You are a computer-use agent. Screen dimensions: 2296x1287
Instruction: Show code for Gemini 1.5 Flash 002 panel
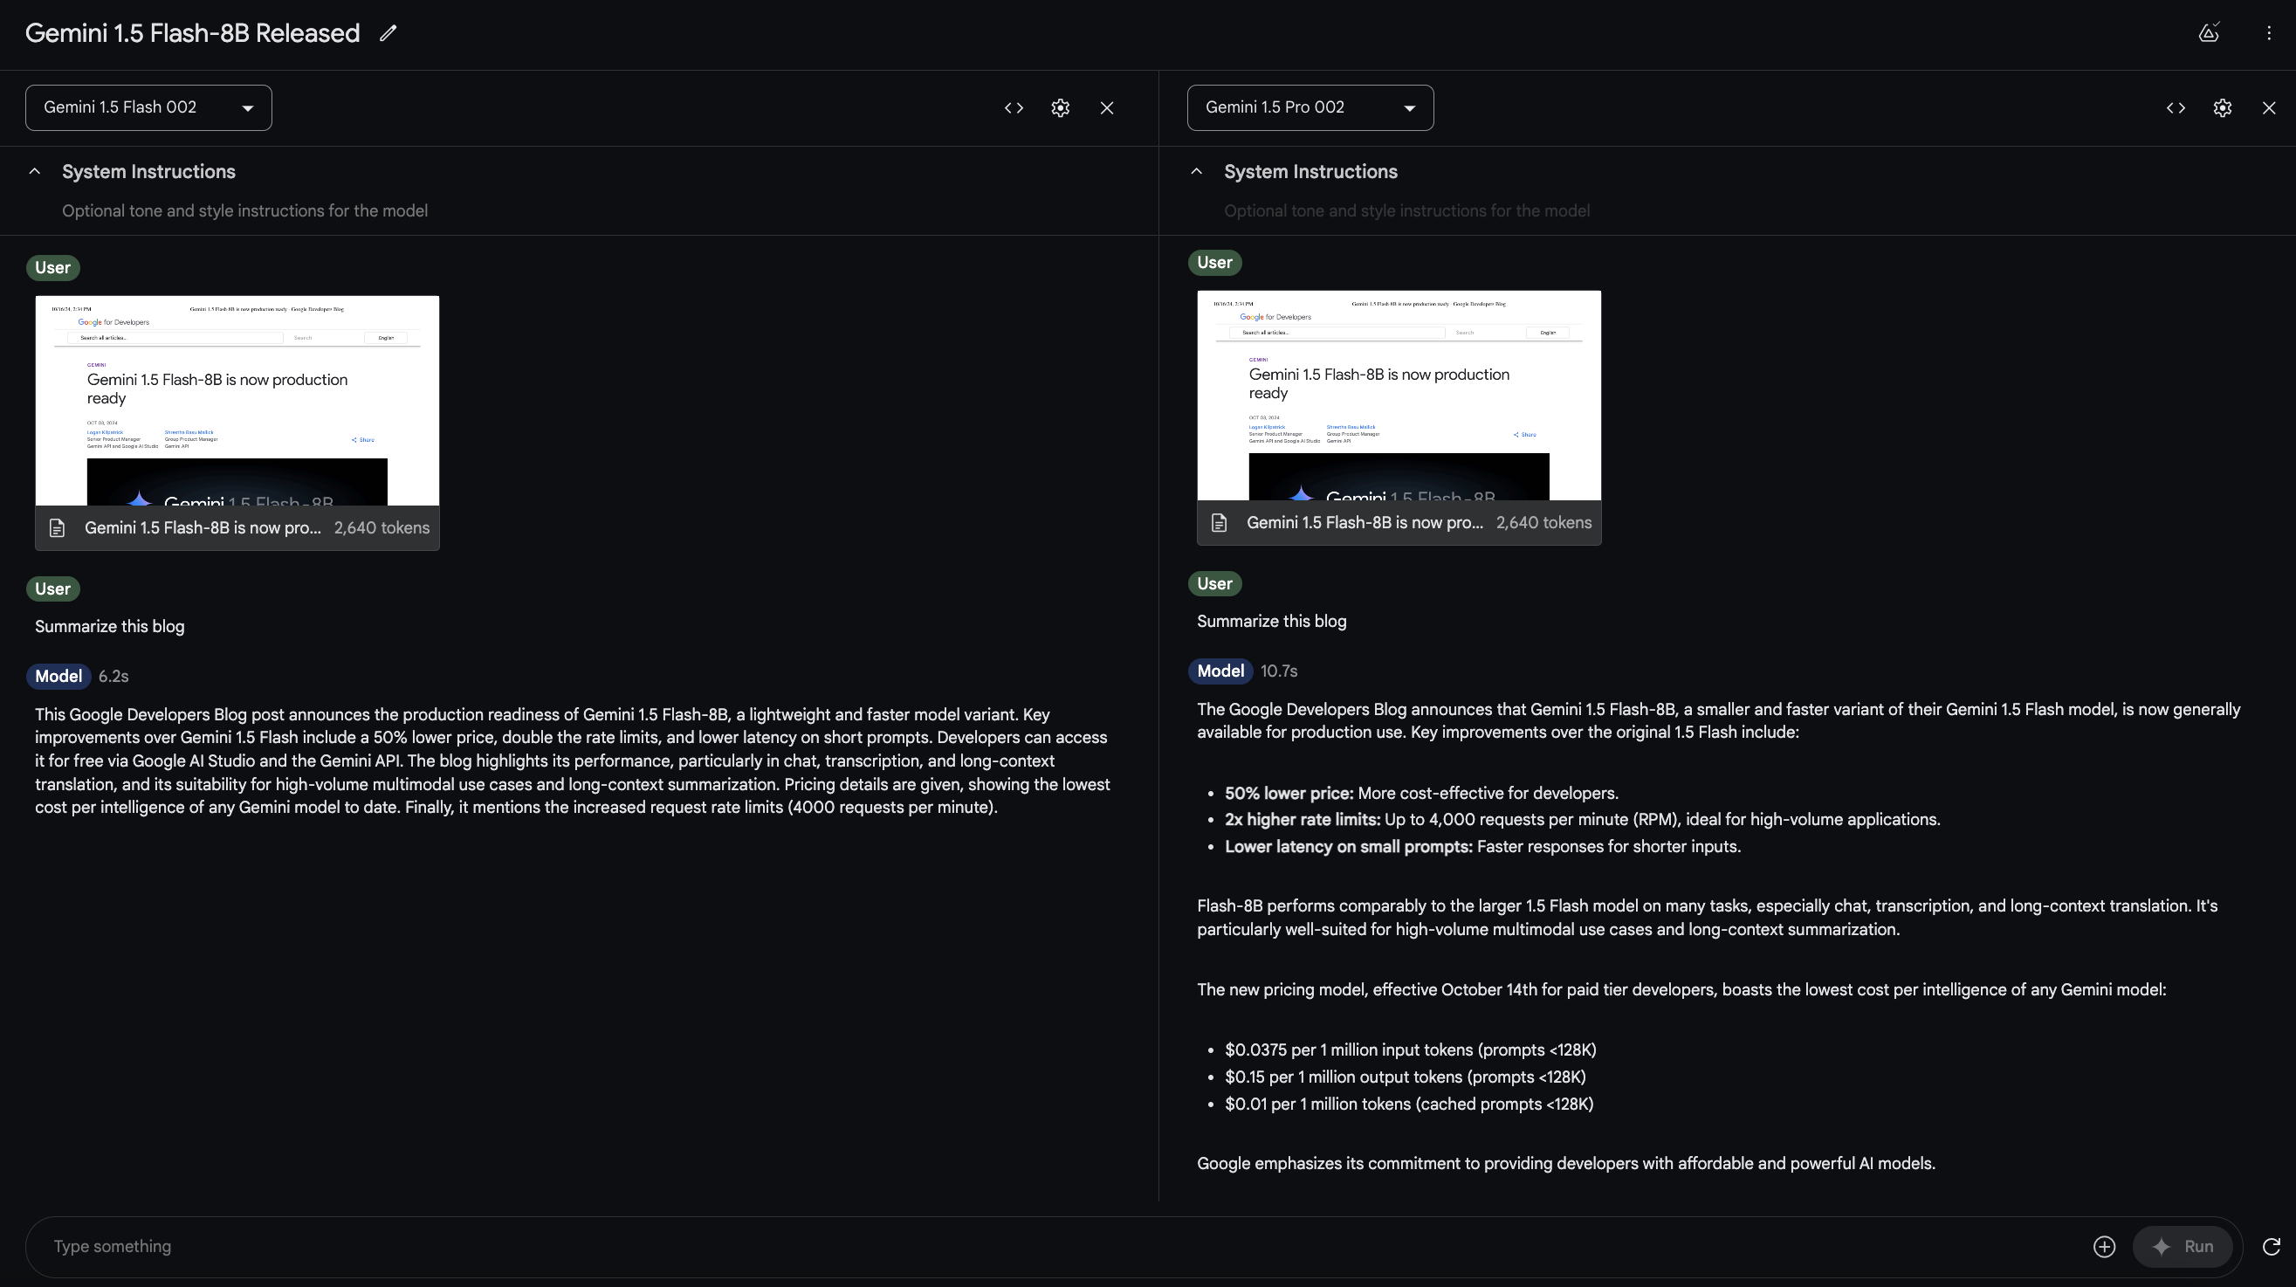tap(1014, 108)
